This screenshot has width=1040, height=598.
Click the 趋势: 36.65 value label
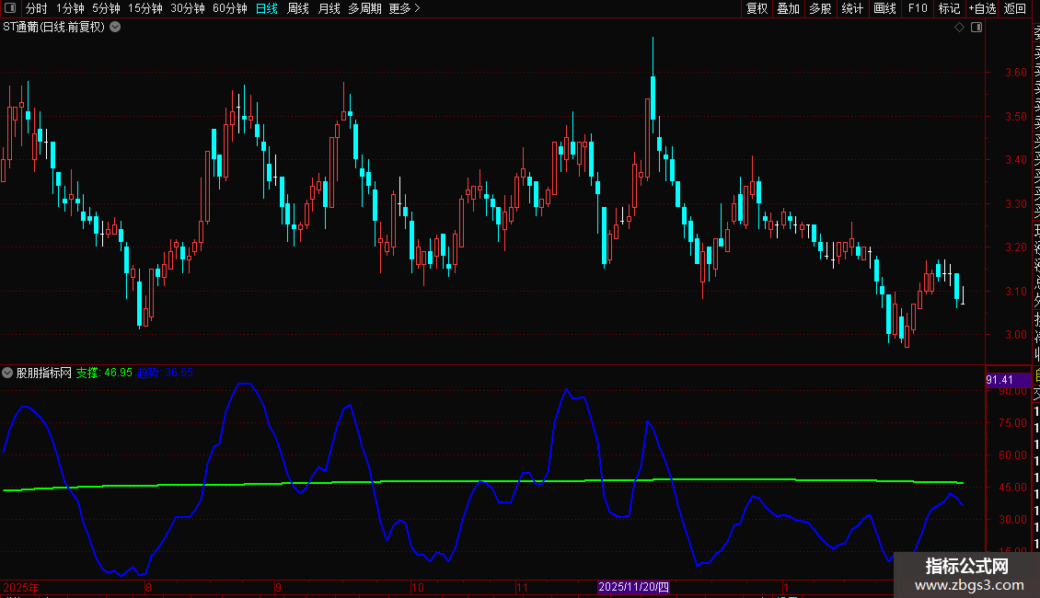(x=165, y=373)
